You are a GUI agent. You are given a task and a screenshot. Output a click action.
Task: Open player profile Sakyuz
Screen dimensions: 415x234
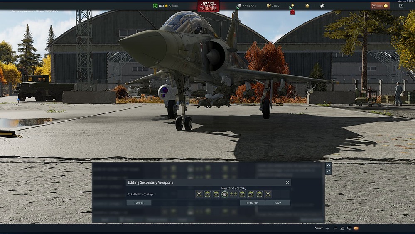point(173,6)
